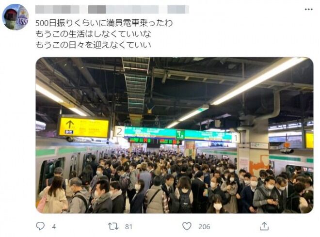Click the reply speech bubble icon
The height and width of the screenshot is (237, 320).
click(40, 226)
